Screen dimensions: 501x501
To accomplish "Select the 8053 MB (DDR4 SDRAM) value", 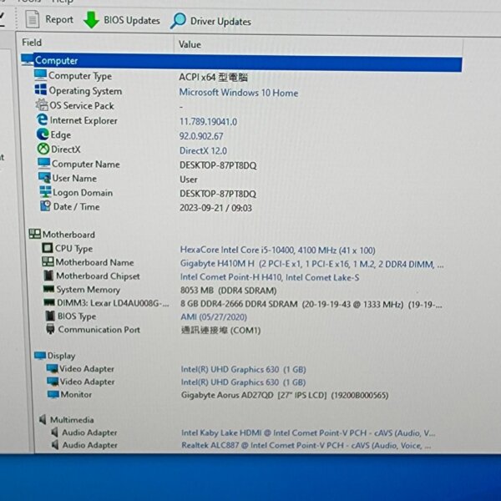I will [x=229, y=291].
